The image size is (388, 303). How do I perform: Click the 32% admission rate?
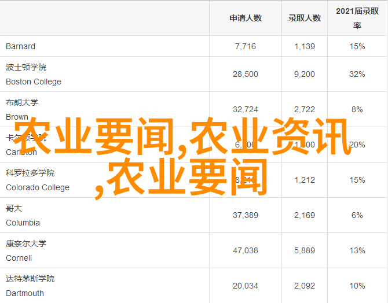point(357,74)
